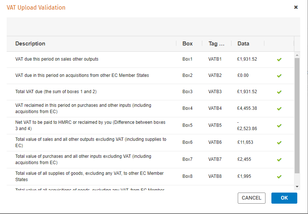Sort by the Description column header
This screenshot has height=214, width=308.
[30, 44]
